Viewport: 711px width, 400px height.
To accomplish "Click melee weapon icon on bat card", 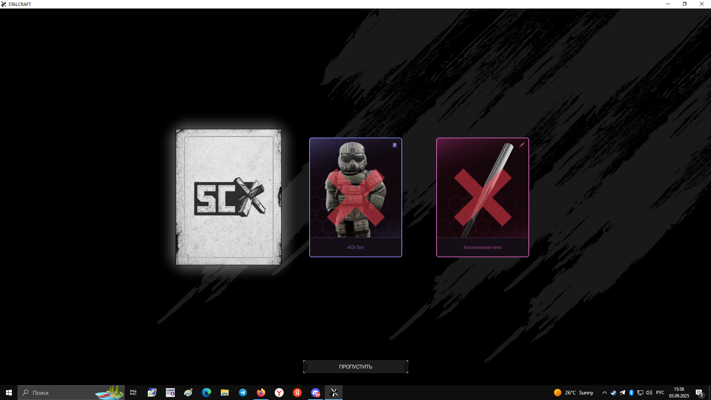I will (x=522, y=145).
